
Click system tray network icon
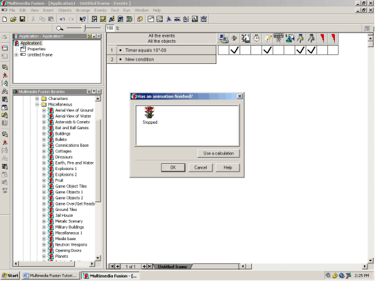tap(348, 276)
